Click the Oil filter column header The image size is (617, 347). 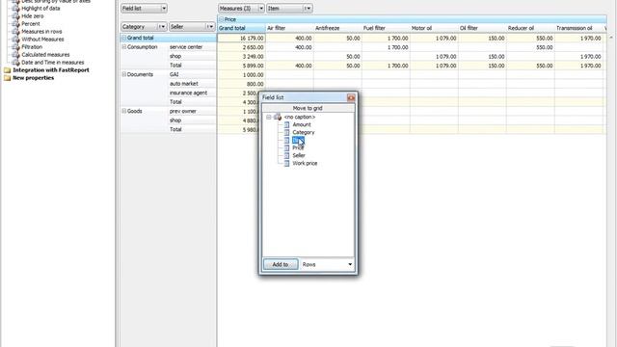tap(482, 28)
